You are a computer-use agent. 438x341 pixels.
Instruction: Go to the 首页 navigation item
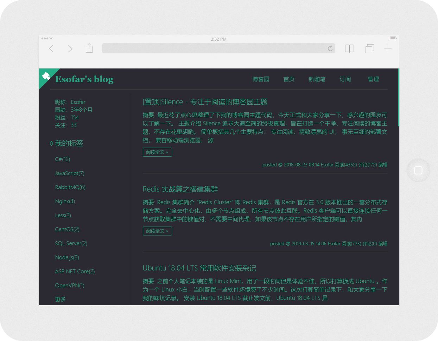tap(289, 79)
